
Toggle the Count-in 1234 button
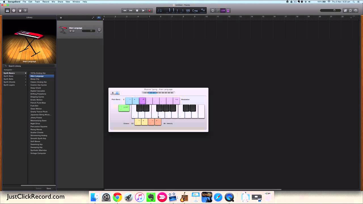[223, 10]
